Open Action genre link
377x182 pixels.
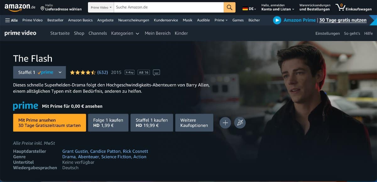point(140,157)
